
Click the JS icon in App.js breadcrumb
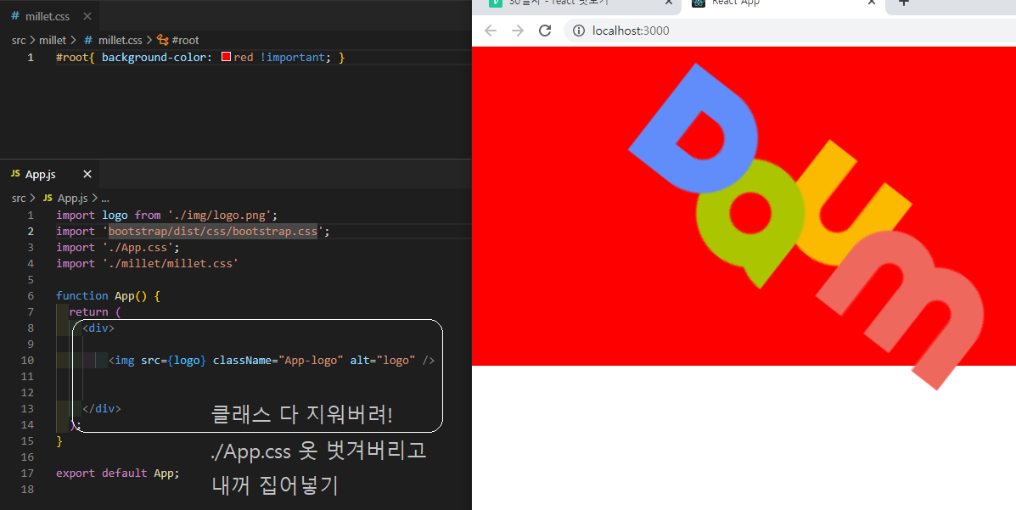tap(48, 199)
